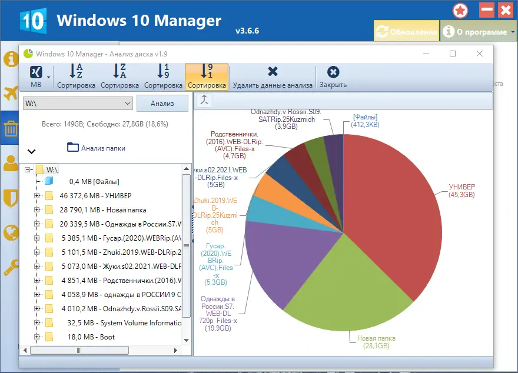The image size is (518, 373).
Task: Maximize the disk analysis window
Action: tap(453, 54)
